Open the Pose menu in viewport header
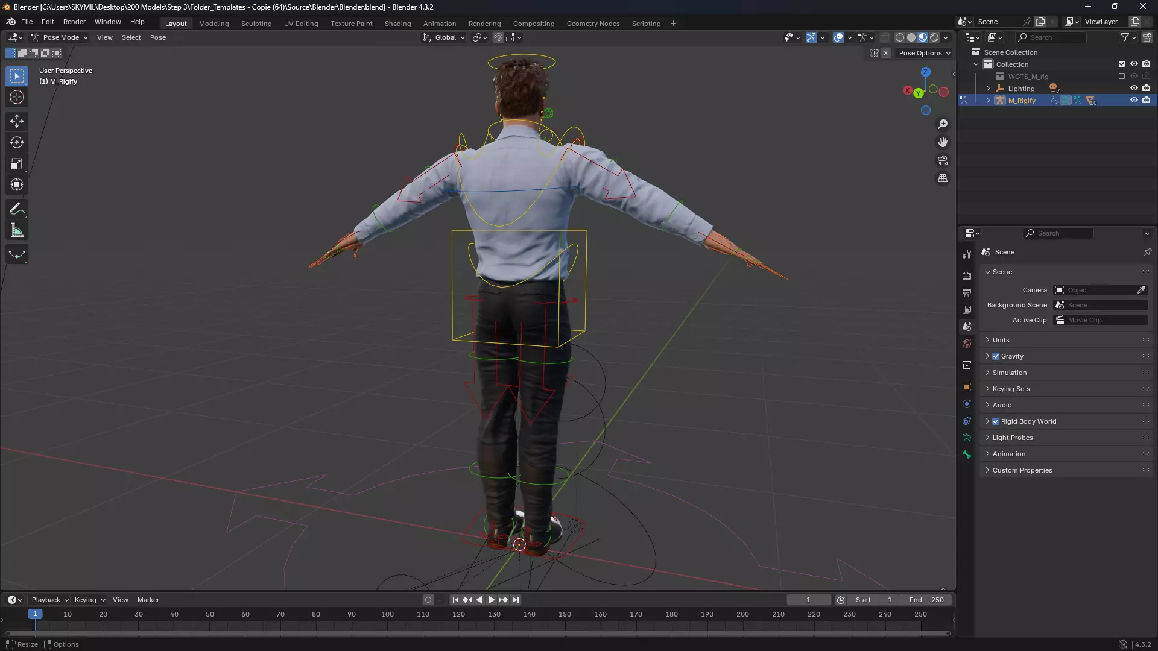Image resolution: width=1158 pixels, height=651 pixels. 158,37
